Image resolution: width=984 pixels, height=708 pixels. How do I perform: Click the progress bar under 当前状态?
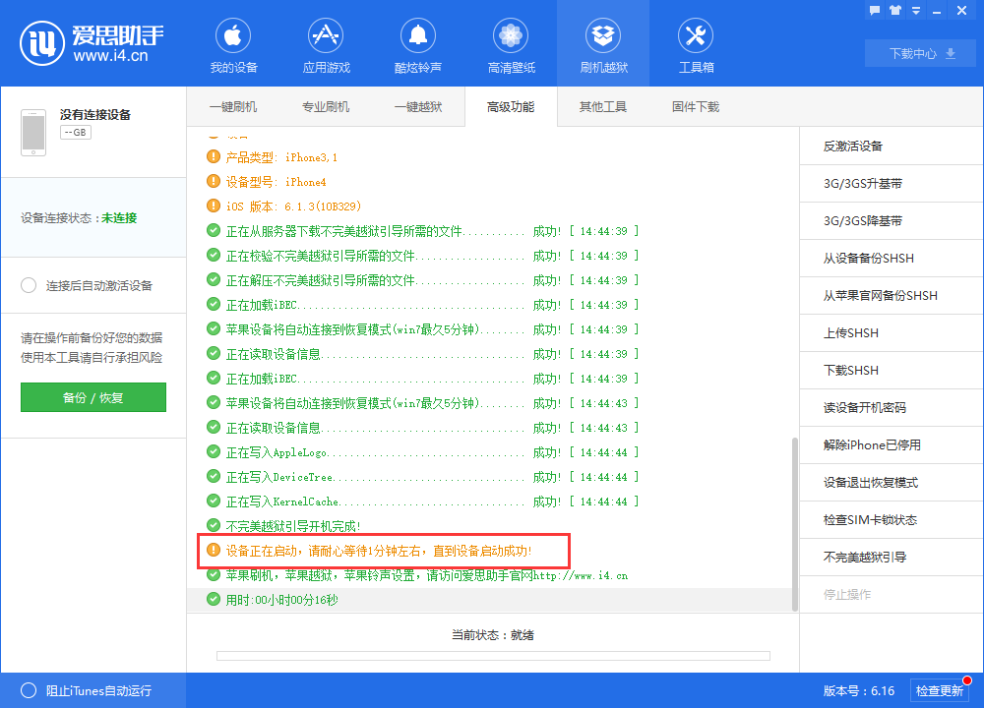[493, 656]
